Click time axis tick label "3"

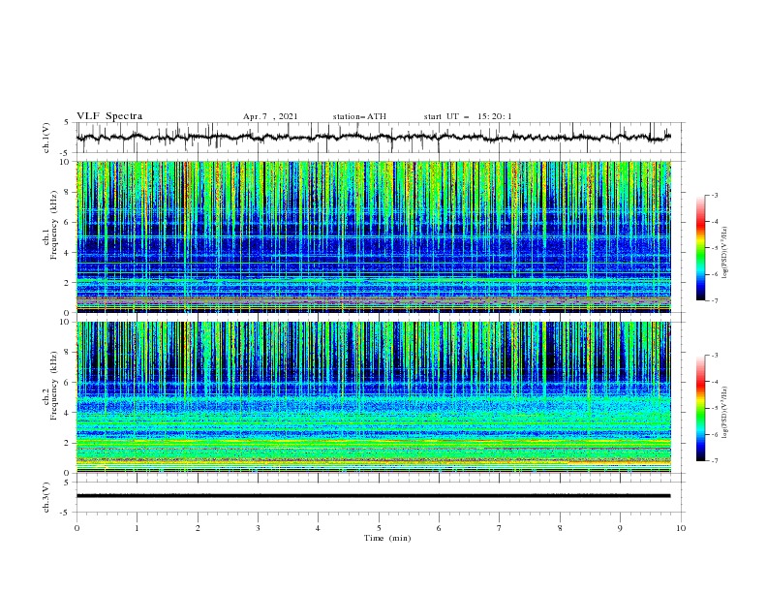(258, 528)
